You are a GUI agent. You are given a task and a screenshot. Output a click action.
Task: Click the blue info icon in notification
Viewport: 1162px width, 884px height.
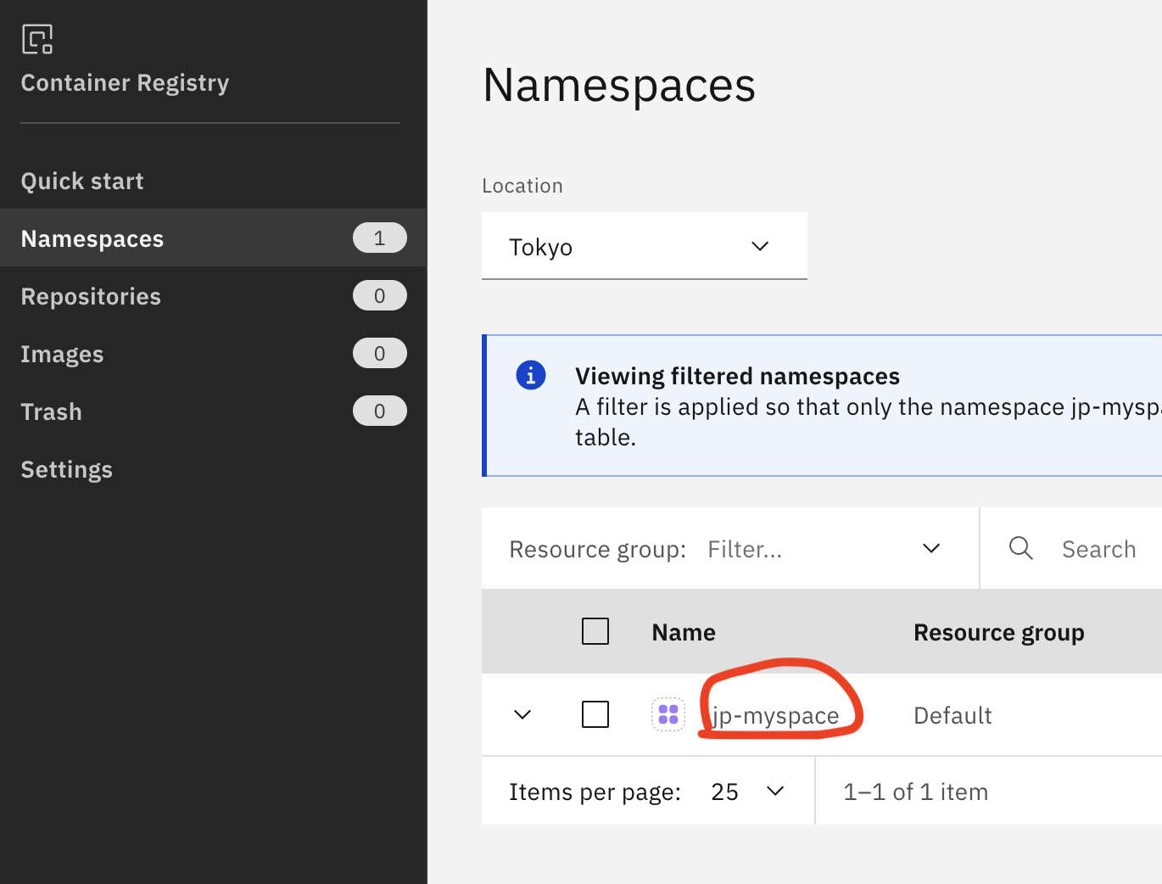[531, 375]
